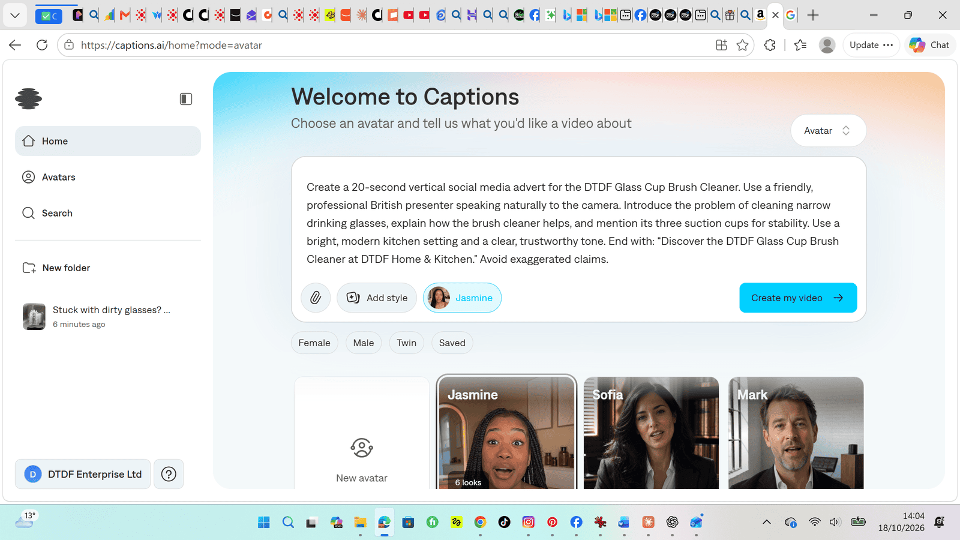Click inside the video prompt text box
This screenshot has height=540, width=960.
(578, 223)
